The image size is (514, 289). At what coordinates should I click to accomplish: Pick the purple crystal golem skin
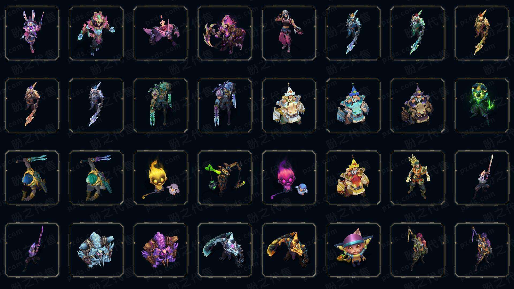tap(161, 250)
